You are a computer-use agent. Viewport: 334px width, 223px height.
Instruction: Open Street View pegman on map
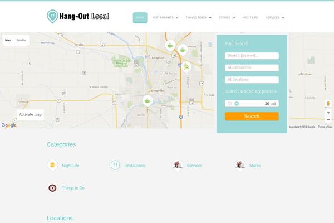pyautogui.click(x=328, y=104)
